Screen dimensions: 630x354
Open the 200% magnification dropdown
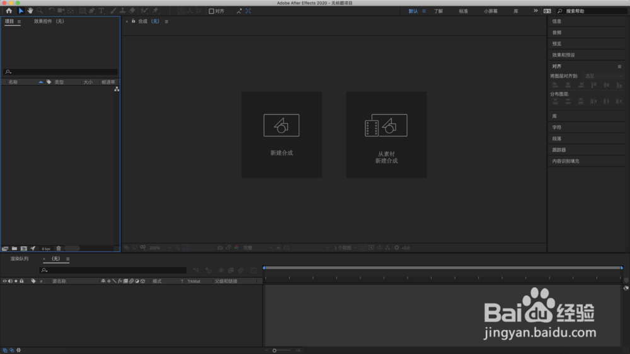160,248
